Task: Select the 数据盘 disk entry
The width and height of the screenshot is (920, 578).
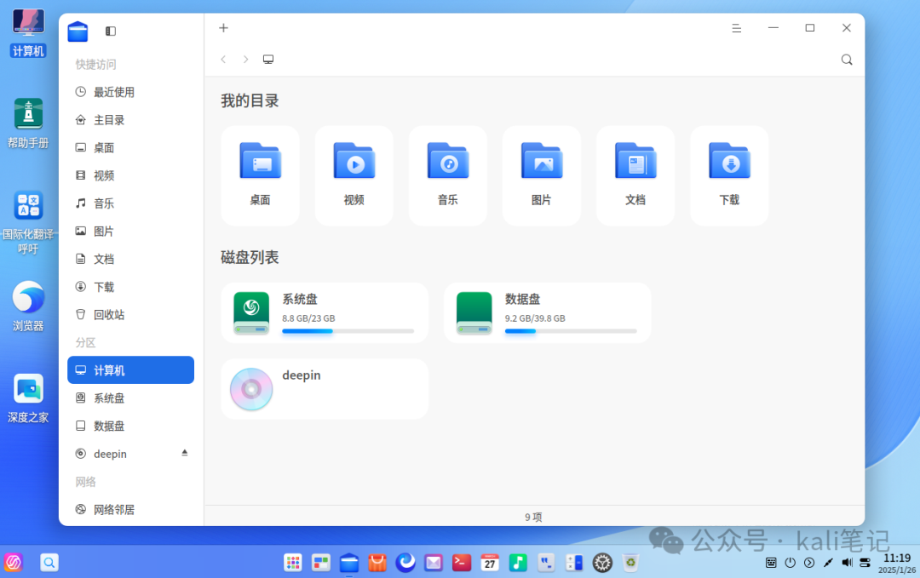Action: [x=548, y=313]
